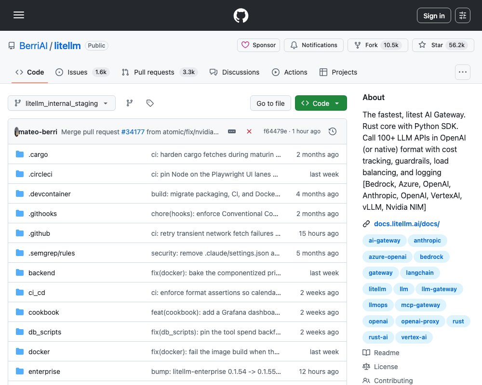Click the docker folder icon
Image resolution: width=482 pixels, height=385 pixels.
click(20, 351)
